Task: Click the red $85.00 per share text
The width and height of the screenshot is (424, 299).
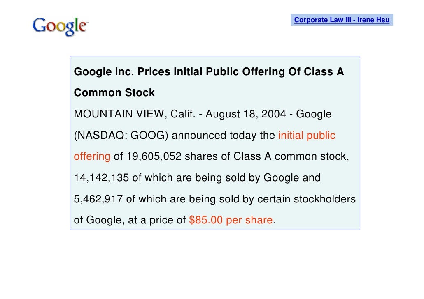Action: click(231, 220)
